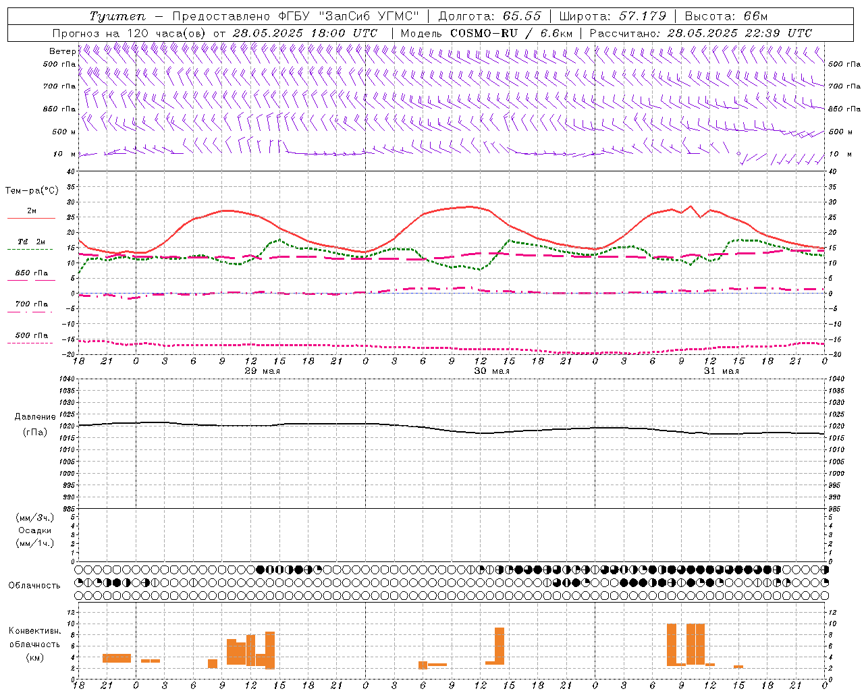The width and height of the screenshot is (864, 691).
Task: Click the "Долгота: 65.55" longitude value
Action: 489,16
